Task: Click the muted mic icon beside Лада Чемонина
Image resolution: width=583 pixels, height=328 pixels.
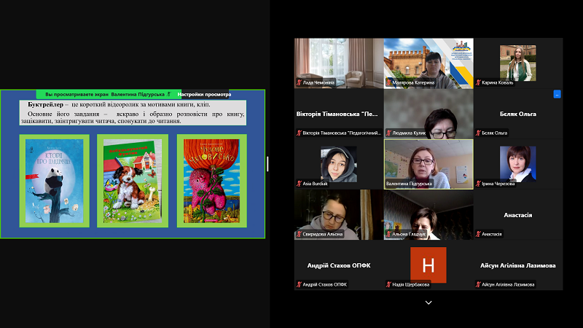Action: [300, 83]
